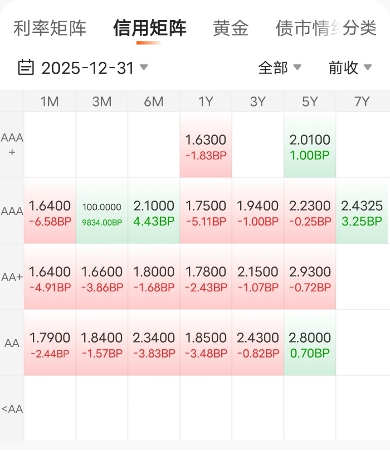
Task: Open the AA 6M cell showing 2.3400
Action: coord(153,343)
